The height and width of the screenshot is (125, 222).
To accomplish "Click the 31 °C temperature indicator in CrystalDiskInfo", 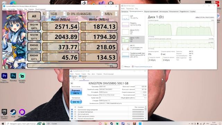I will point(76,102).
